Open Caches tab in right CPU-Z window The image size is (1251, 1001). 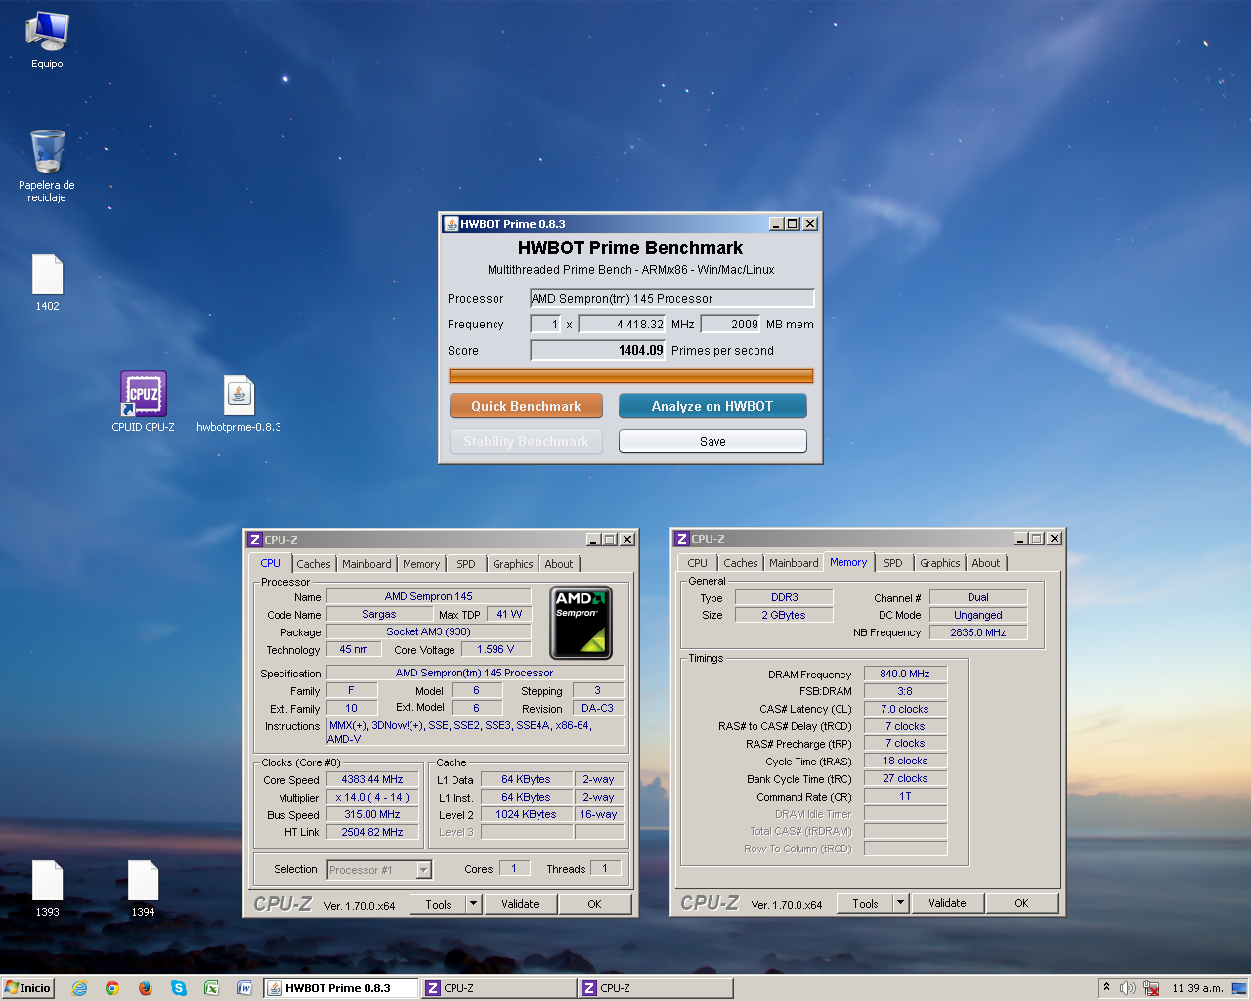pyautogui.click(x=741, y=563)
